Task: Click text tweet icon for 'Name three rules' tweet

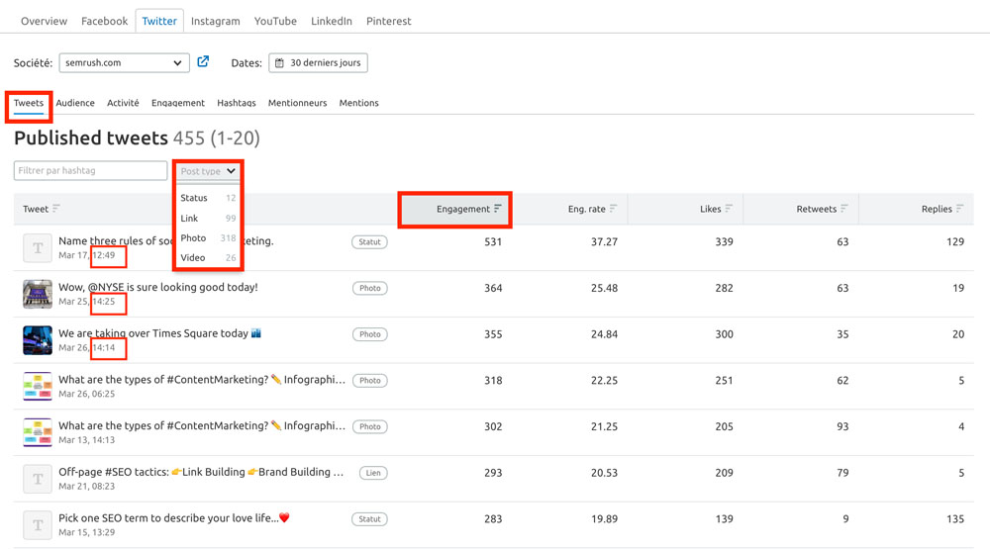Action: pyautogui.click(x=38, y=248)
